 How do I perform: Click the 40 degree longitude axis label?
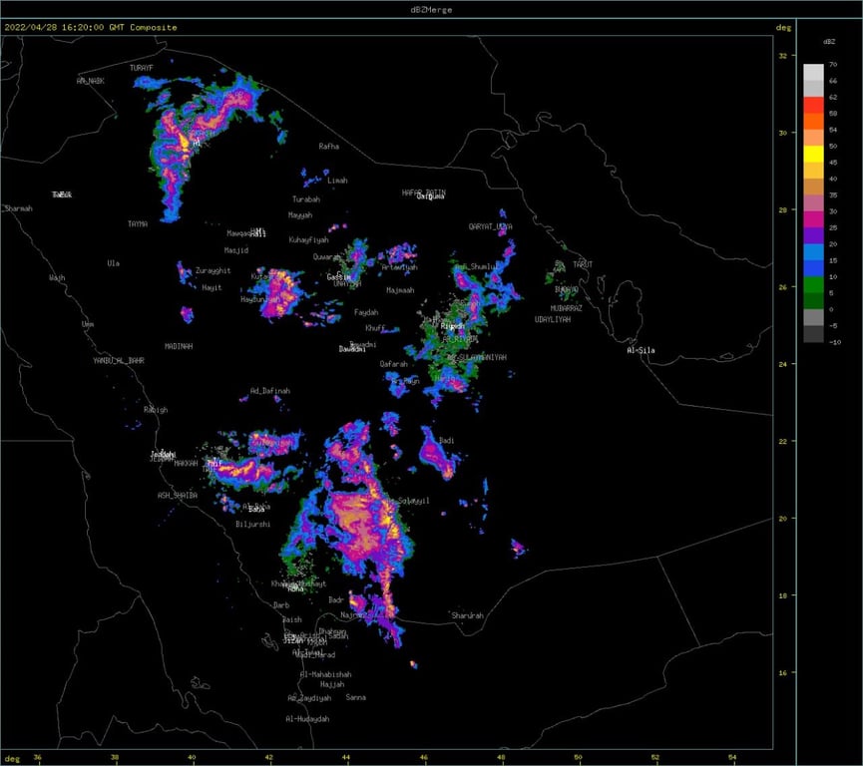pos(192,758)
